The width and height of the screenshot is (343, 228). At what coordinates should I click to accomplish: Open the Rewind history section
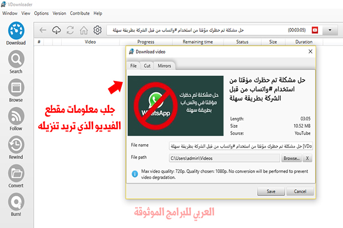click(16, 148)
